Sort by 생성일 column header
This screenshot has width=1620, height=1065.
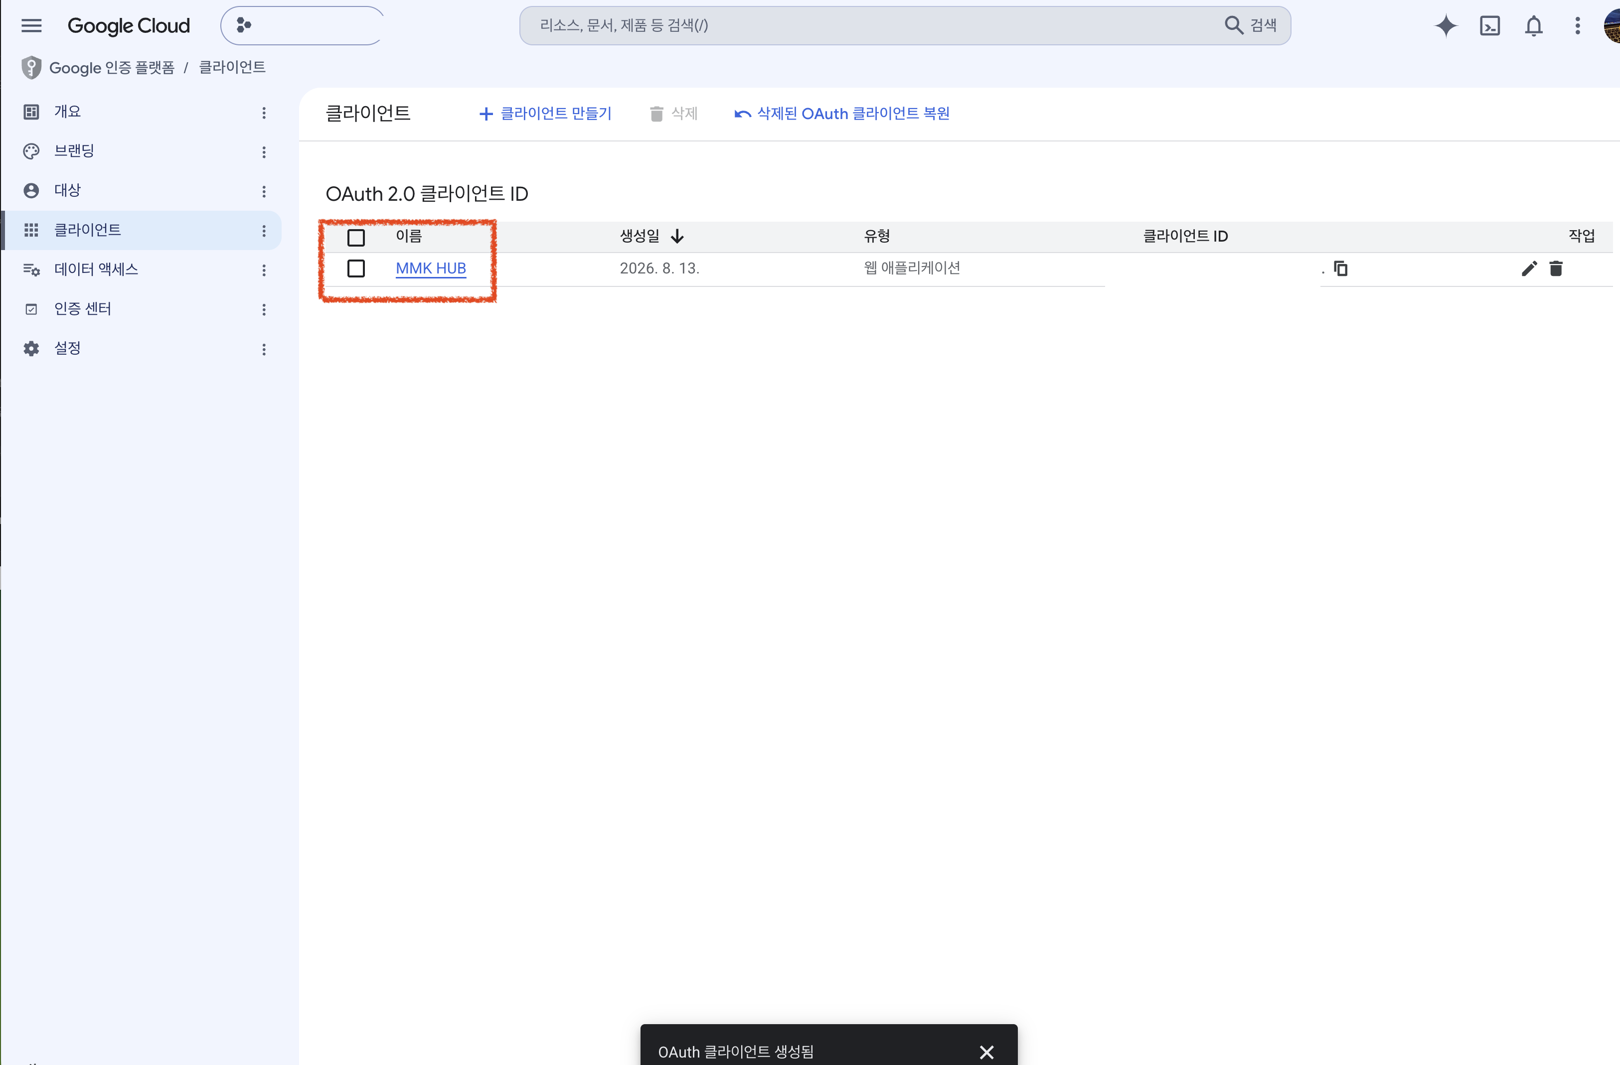point(651,236)
